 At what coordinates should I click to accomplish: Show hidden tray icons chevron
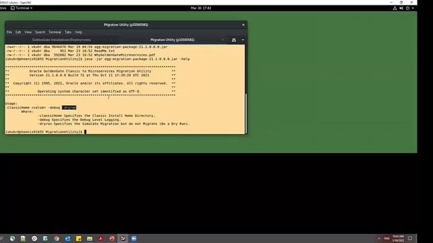click(379, 238)
